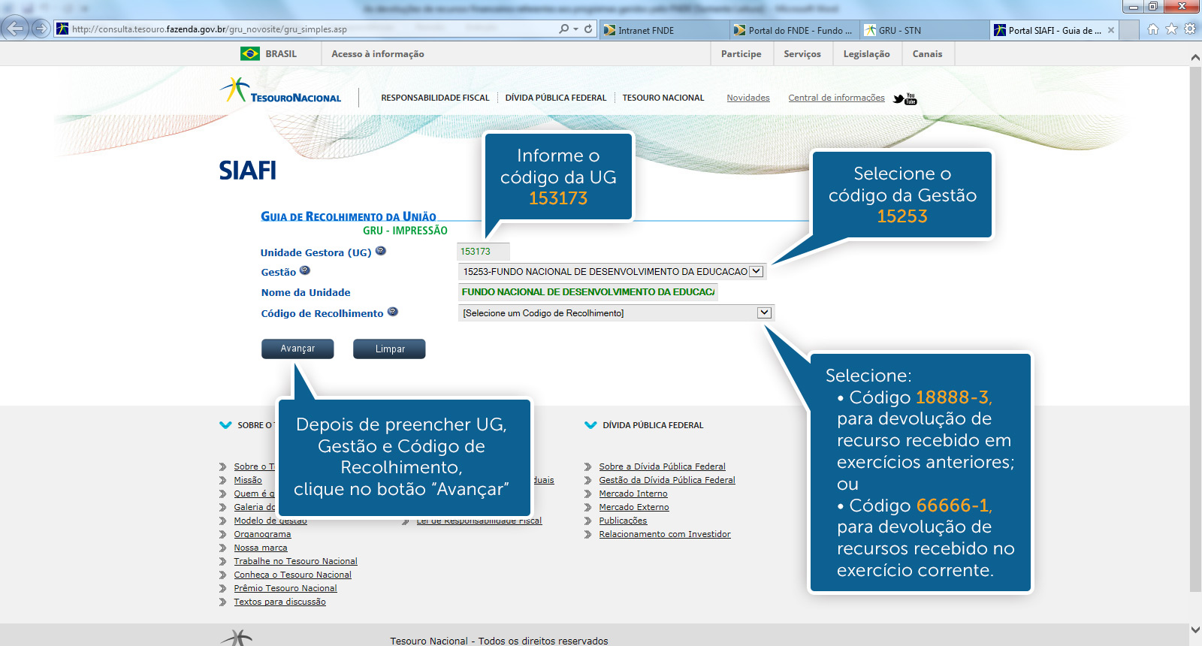Open DÍVIDA PÚBLICA FEDERAL navigation item
This screenshot has width=1202, height=646.
coord(556,98)
